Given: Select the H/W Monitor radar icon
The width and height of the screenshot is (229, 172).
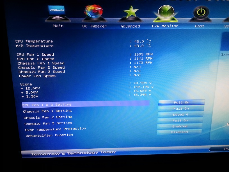Looking at the screenshot, I should tap(165, 13).
